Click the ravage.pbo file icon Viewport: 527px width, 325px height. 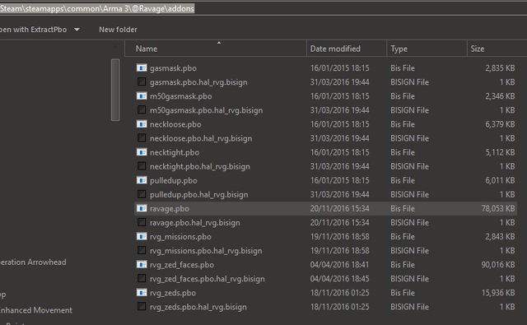point(142,208)
